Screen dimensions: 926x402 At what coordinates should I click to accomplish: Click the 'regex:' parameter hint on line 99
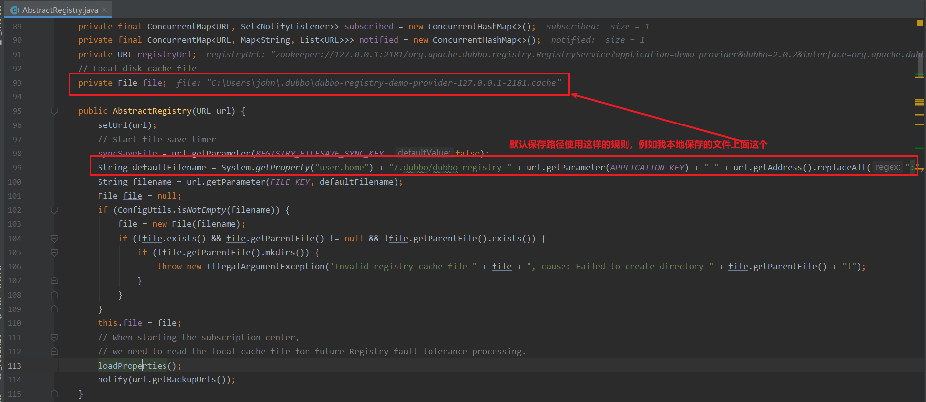click(888, 167)
